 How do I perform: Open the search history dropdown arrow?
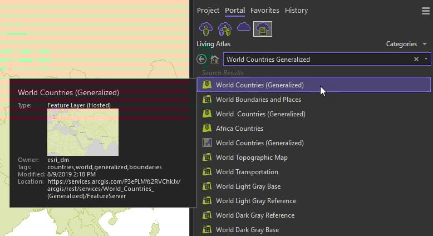(426, 59)
